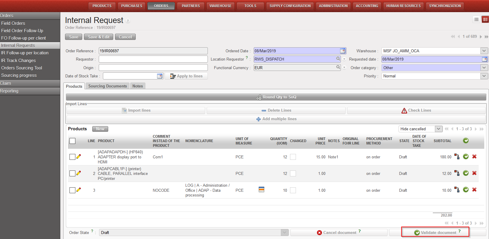This screenshot has height=239, width=489.
Task: Open the Order category dropdown
Action: pos(484,68)
